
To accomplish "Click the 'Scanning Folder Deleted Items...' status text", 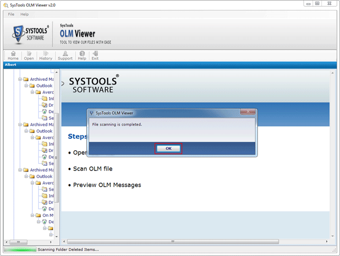I will [68, 250].
